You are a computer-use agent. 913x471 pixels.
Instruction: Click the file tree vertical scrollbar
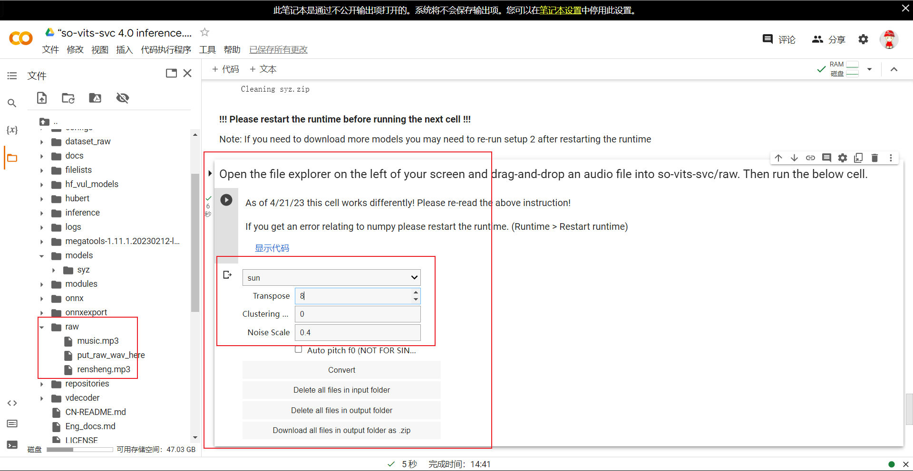pyautogui.click(x=195, y=242)
